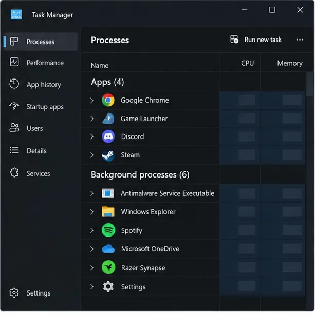Click the Startup apps gauge icon
This screenshot has height=315, width=315.
coord(14,106)
